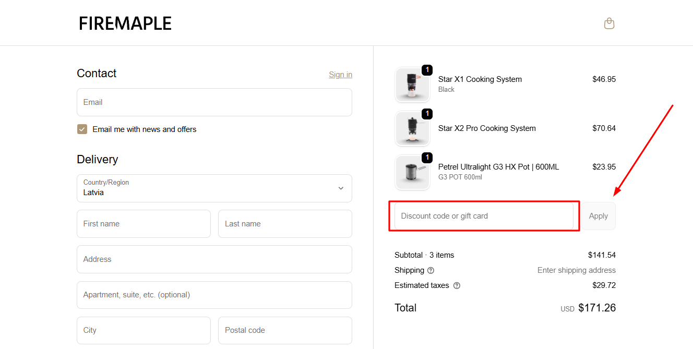Open the shopping bag cart icon
This screenshot has height=349, width=693.
[609, 23]
